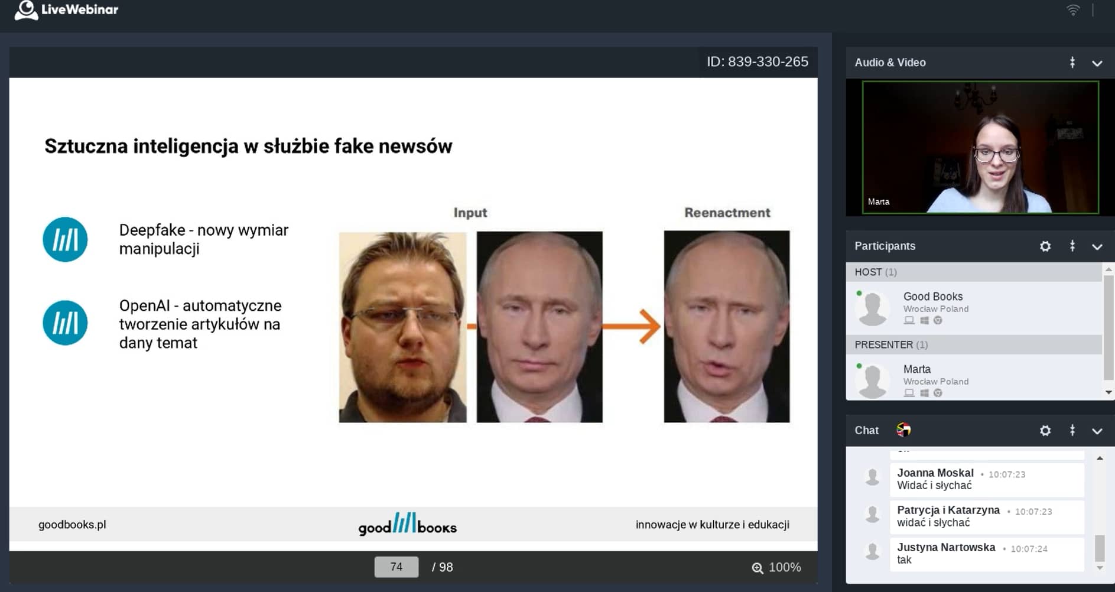Click Marta's laptop device icon
1115x592 pixels.
point(909,393)
